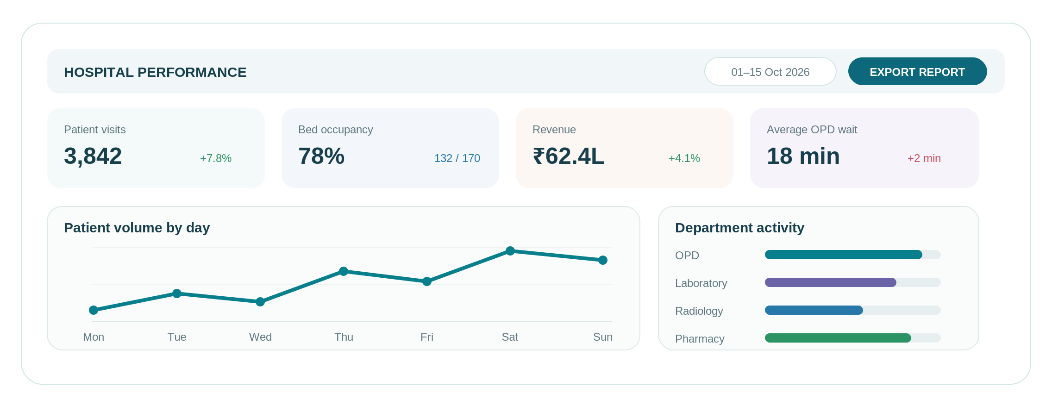
Task: Click the OPD department label
Action: point(687,256)
